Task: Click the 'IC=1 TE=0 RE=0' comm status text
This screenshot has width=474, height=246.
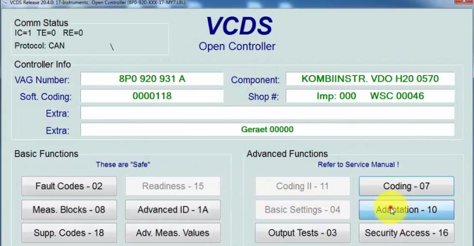Action: [48, 33]
